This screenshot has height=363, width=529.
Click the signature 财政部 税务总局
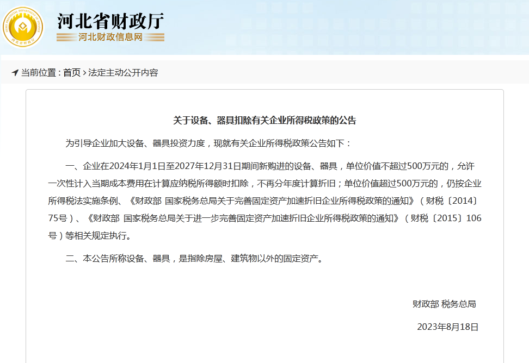444,304
